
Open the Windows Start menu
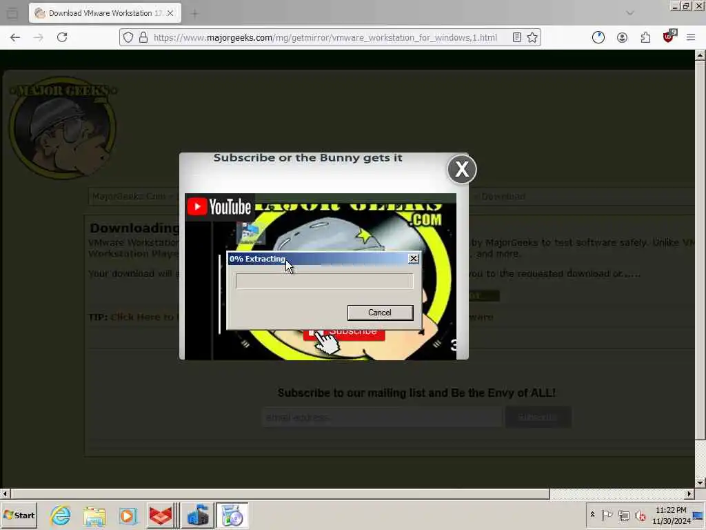pyautogui.click(x=19, y=515)
